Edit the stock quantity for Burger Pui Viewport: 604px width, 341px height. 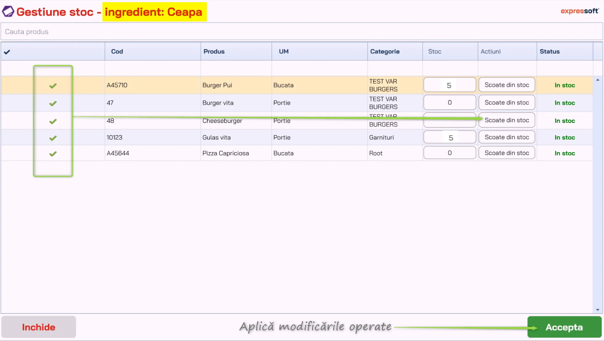coord(450,85)
